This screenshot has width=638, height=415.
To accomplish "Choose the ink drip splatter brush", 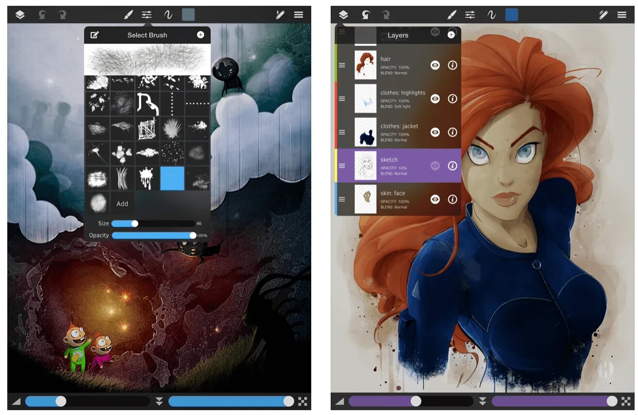I will pyautogui.click(x=147, y=178).
